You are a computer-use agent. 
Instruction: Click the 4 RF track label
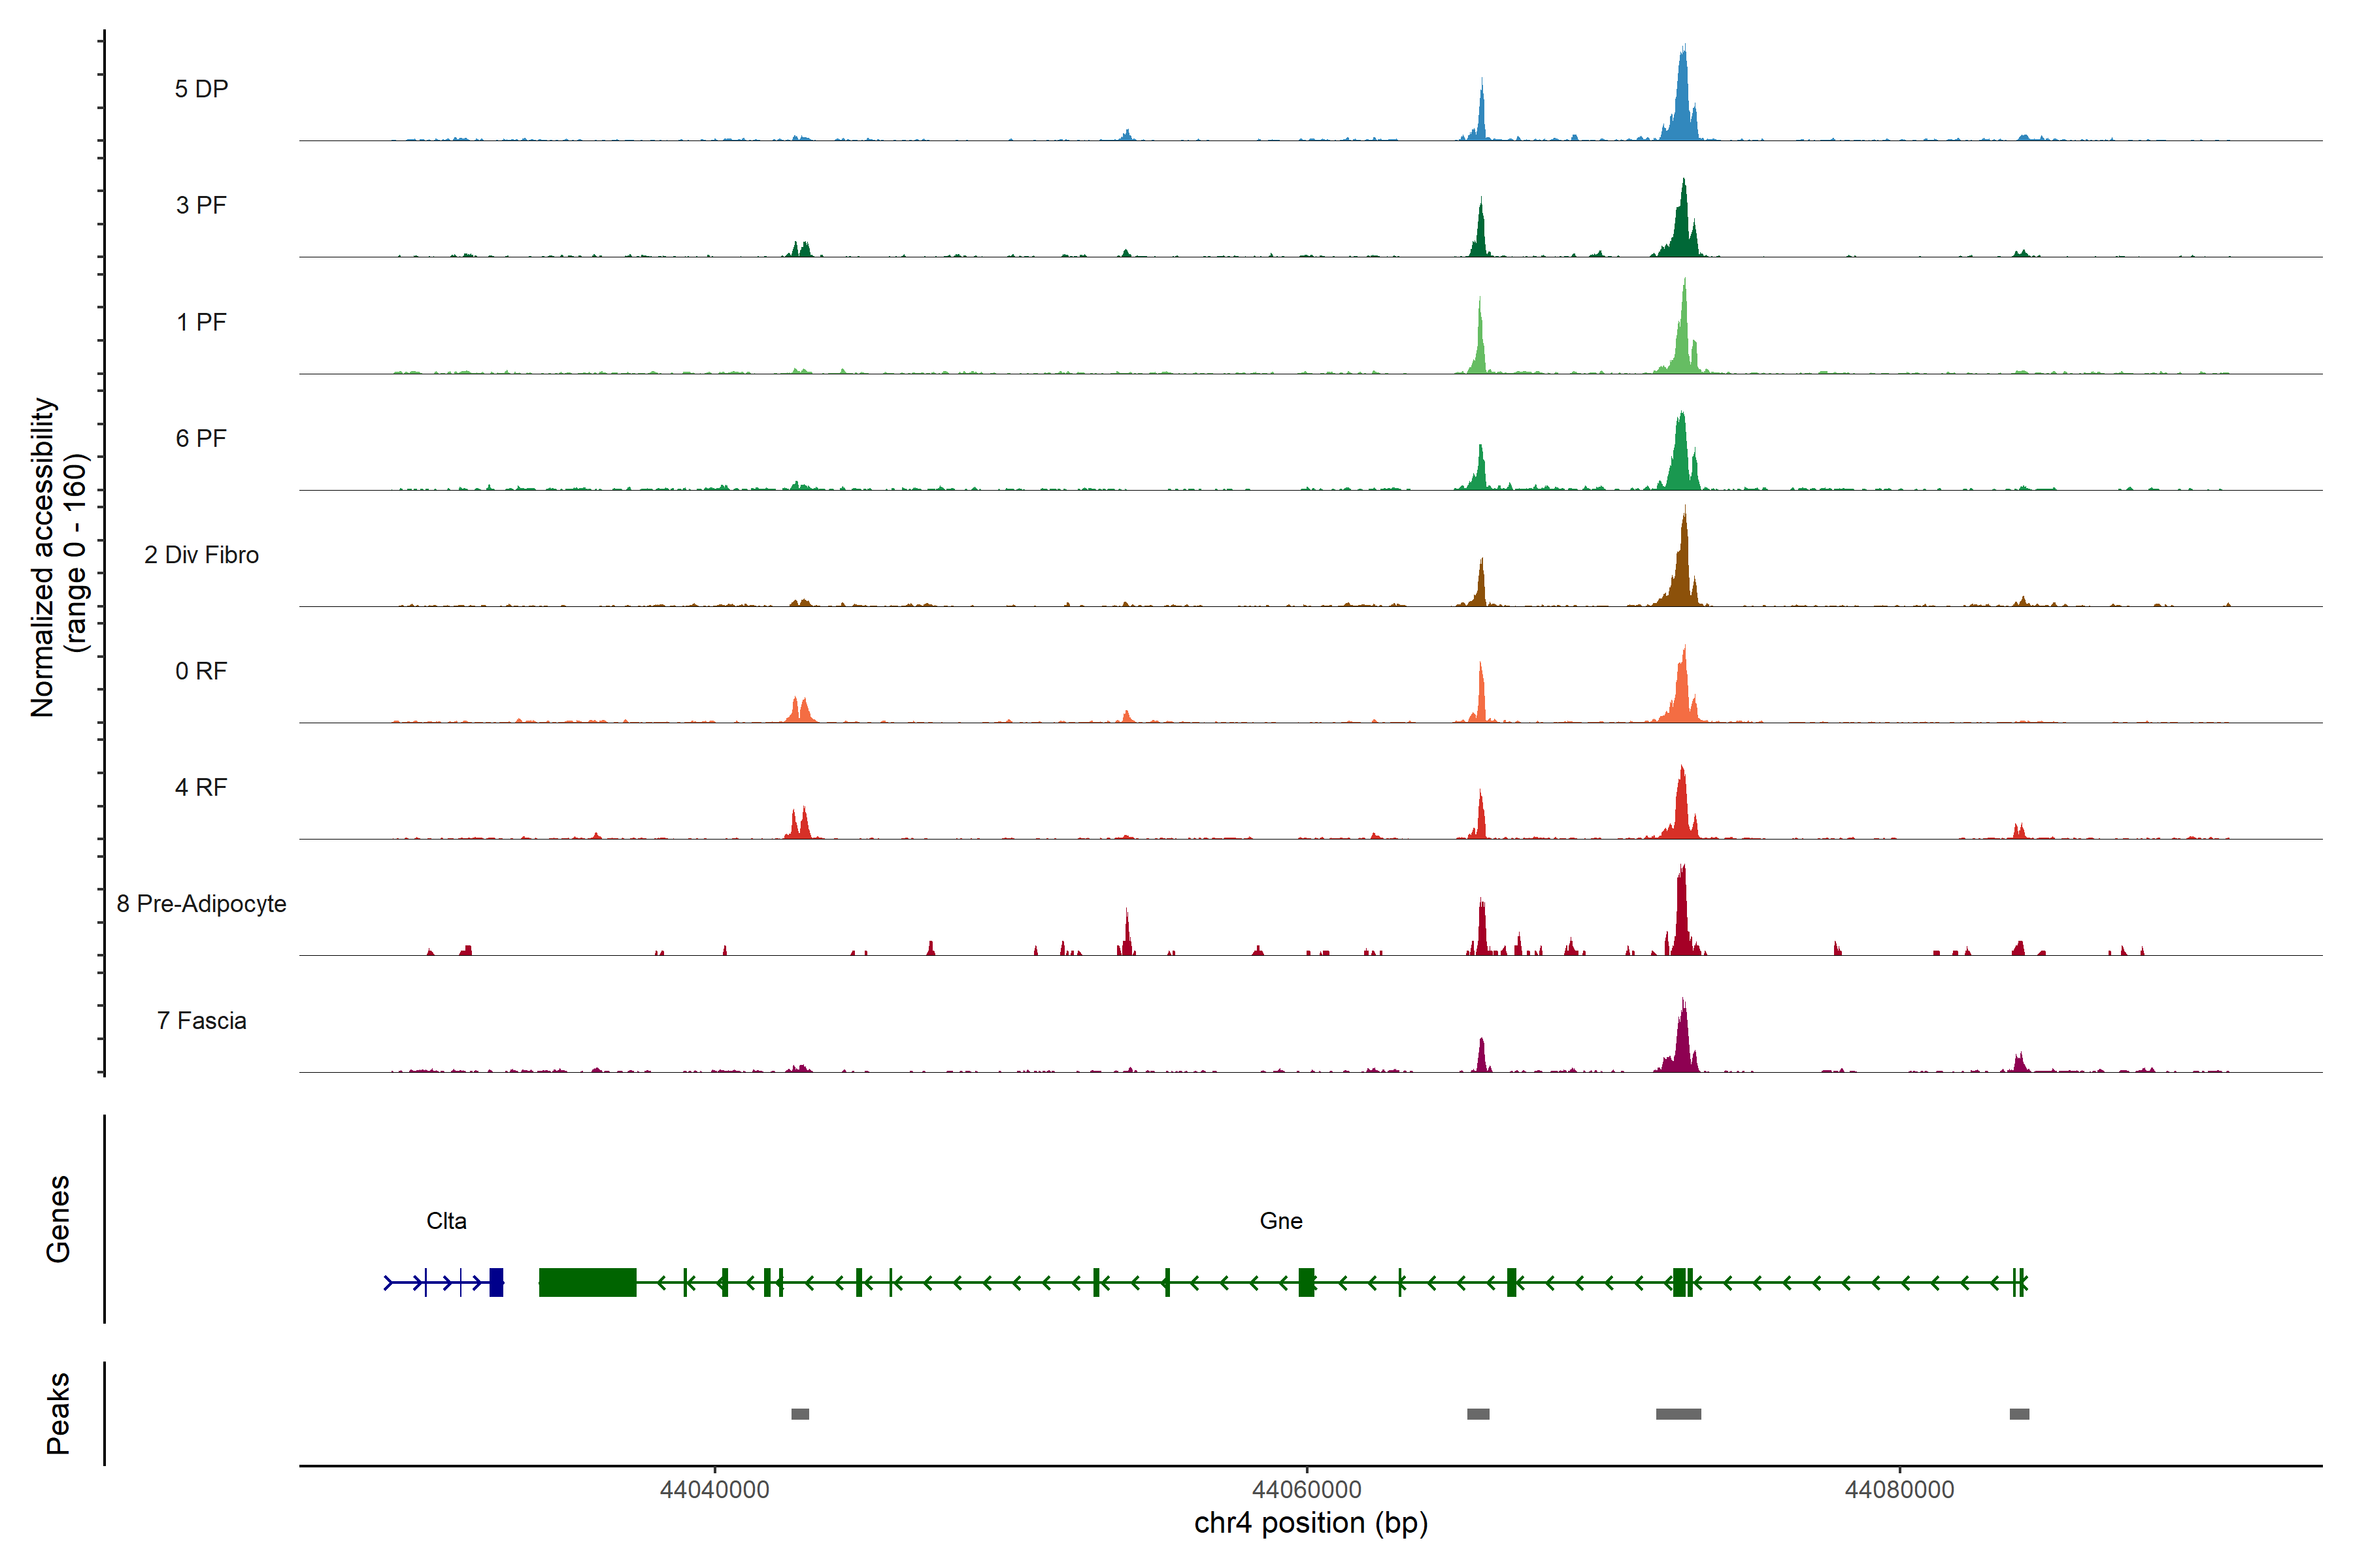pyautogui.click(x=201, y=787)
